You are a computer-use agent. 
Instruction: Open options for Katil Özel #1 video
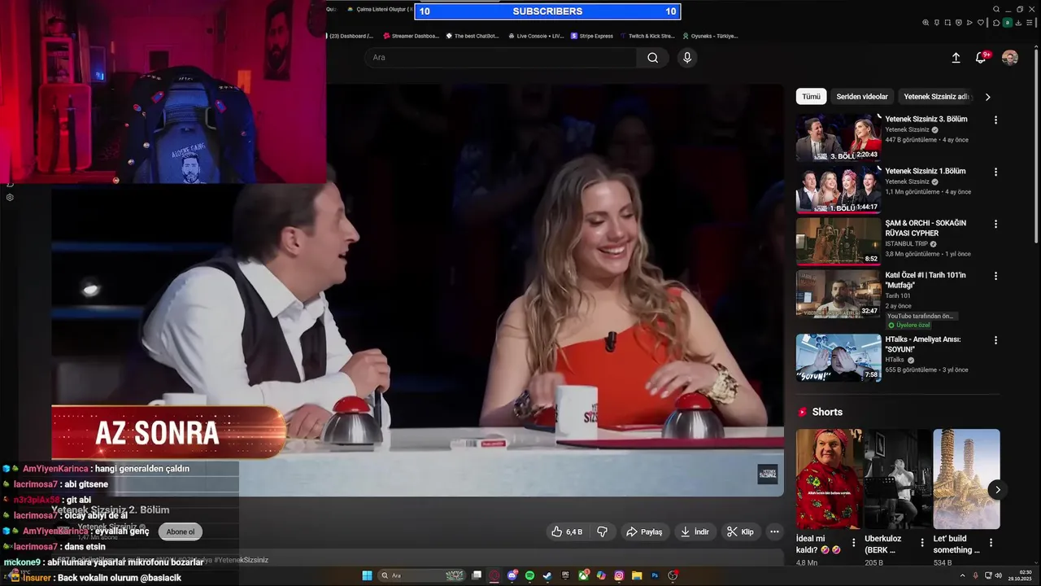click(x=995, y=276)
